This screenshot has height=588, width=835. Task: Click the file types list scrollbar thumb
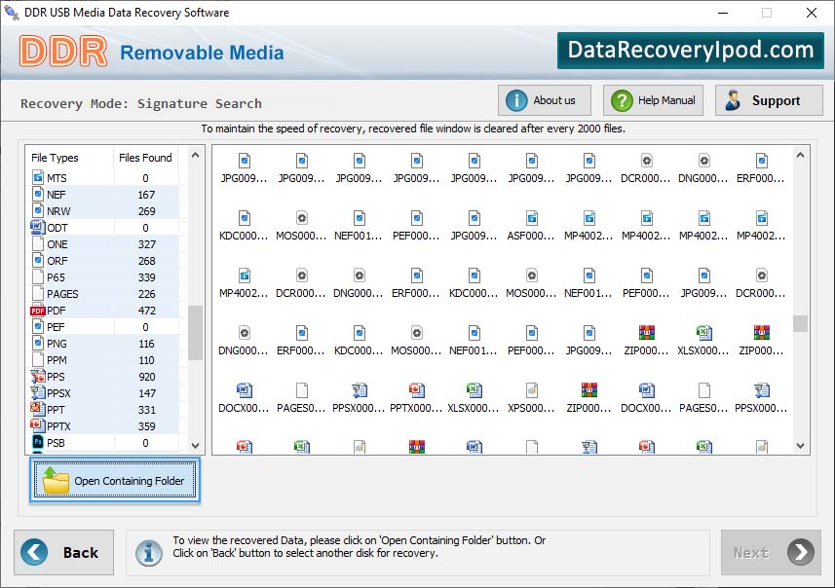click(x=196, y=333)
